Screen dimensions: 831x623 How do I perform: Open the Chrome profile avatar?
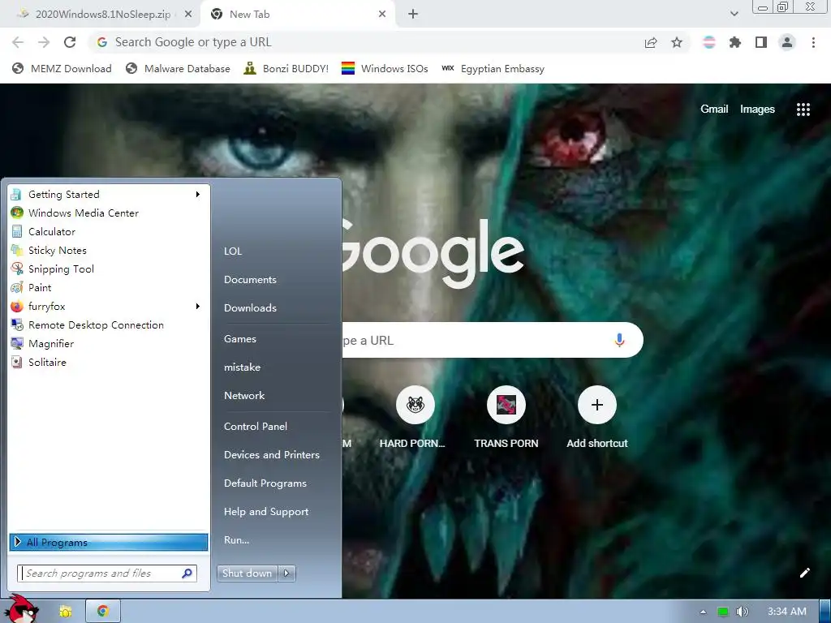787,42
